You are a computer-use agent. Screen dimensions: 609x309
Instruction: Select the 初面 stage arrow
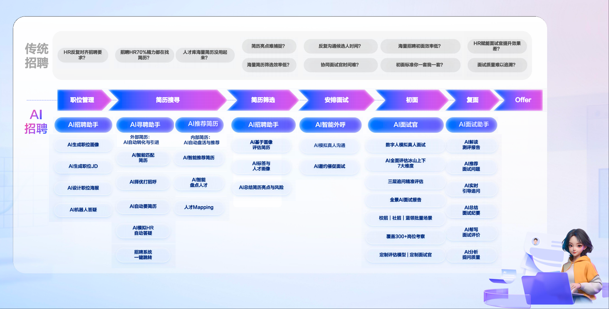coord(412,100)
